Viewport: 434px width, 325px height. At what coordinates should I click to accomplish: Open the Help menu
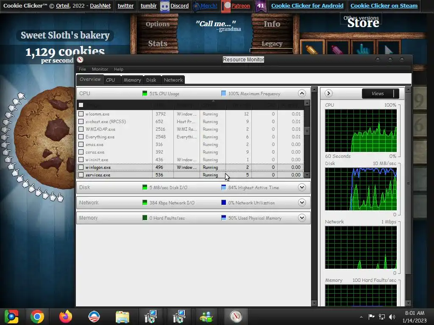[x=119, y=69]
